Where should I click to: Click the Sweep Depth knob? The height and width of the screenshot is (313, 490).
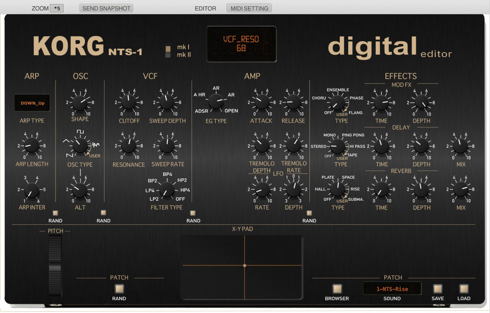(167, 102)
